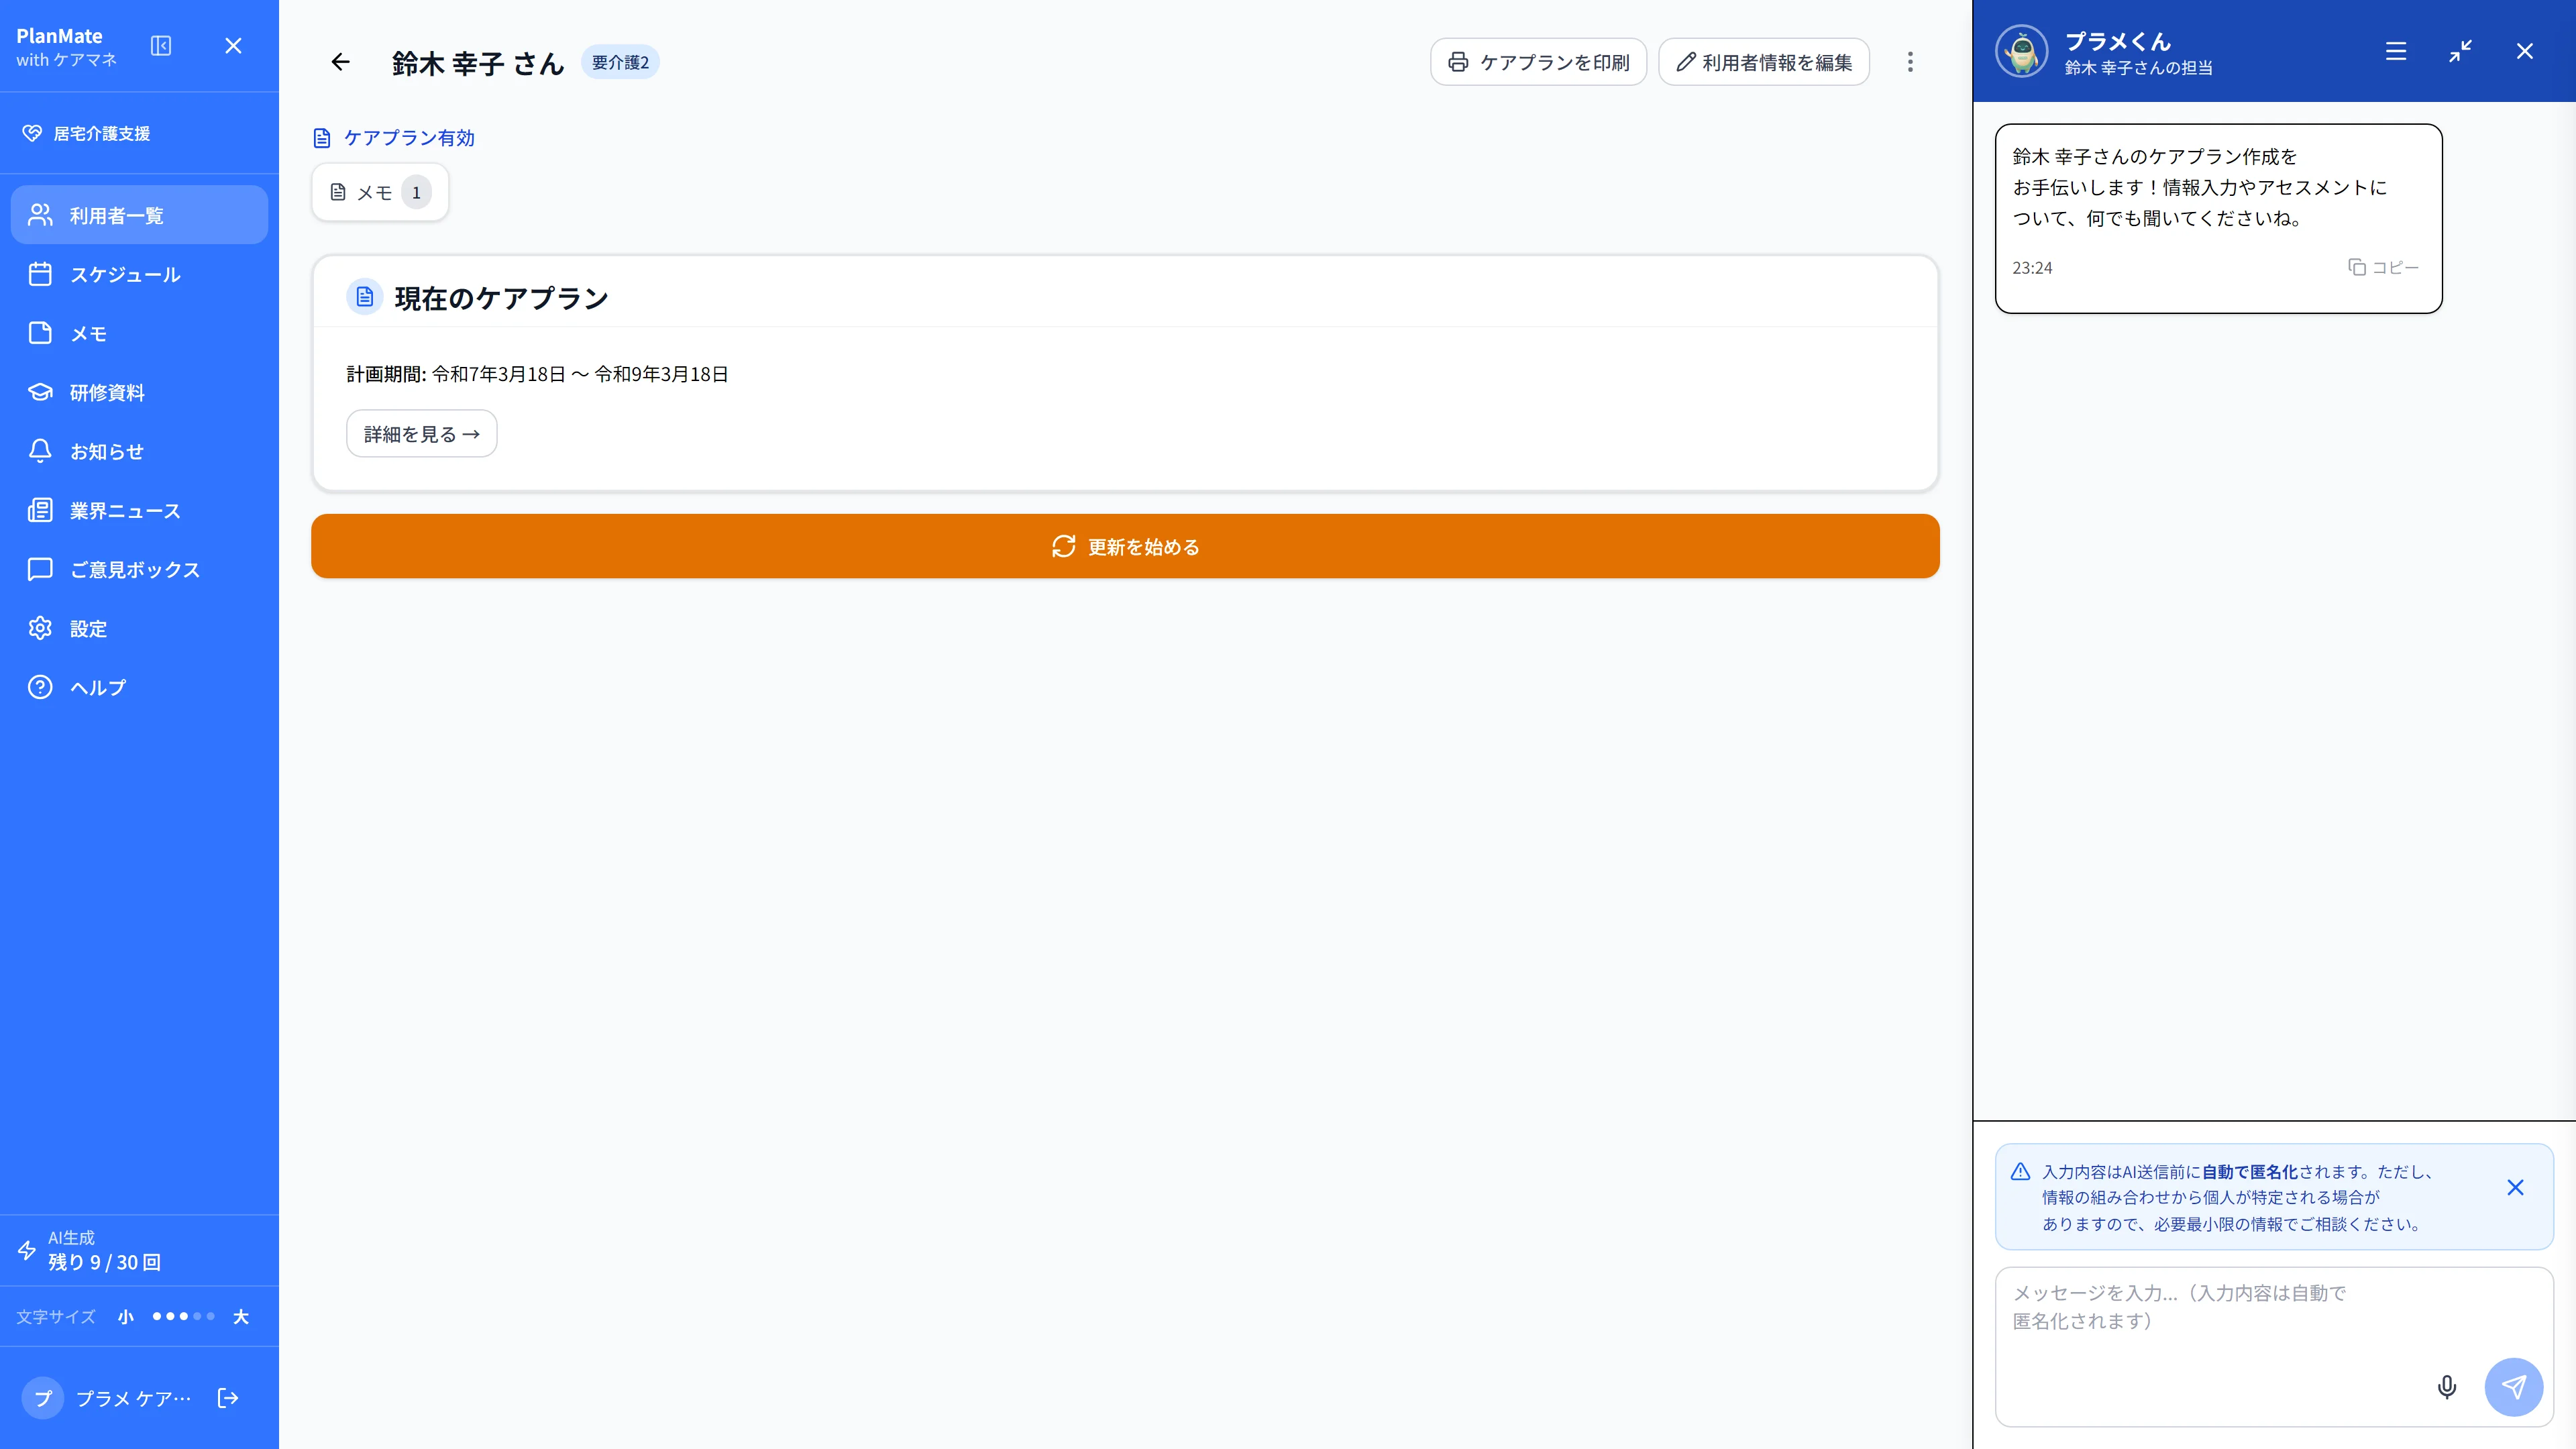Image resolution: width=2576 pixels, height=1449 pixels.
Task: Copy the chatbot message
Action: (2383, 267)
